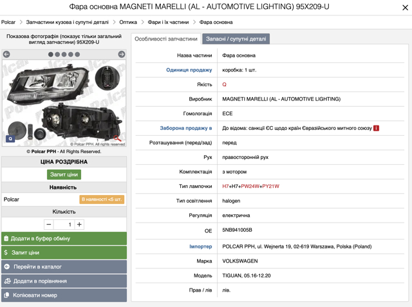
Task: Click the red Q quality value
Action: tap(224, 84)
